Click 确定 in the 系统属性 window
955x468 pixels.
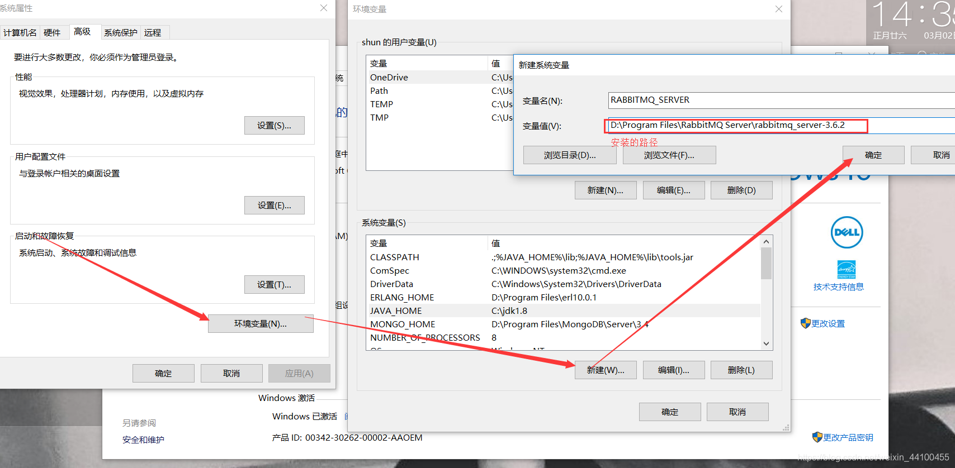pos(163,374)
